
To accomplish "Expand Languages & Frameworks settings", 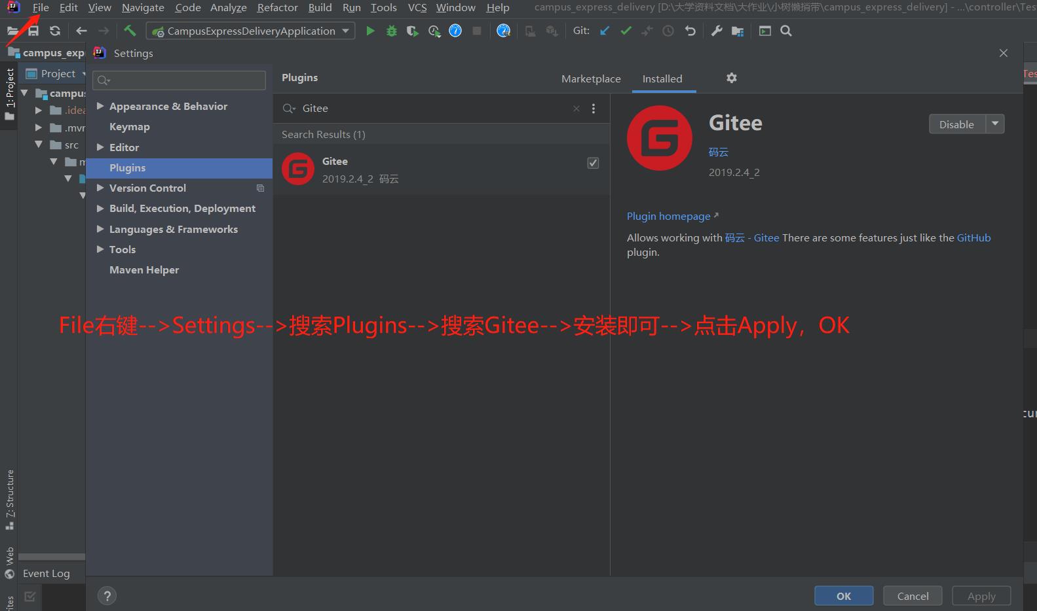I will pos(100,229).
